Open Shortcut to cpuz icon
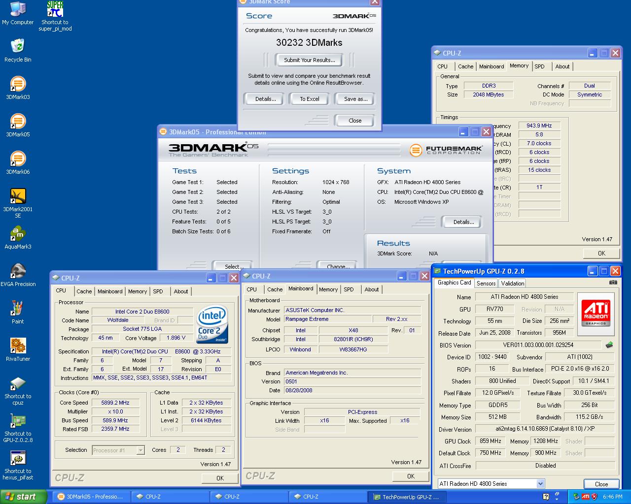The height and width of the screenshot is (504, 631). 18,391
